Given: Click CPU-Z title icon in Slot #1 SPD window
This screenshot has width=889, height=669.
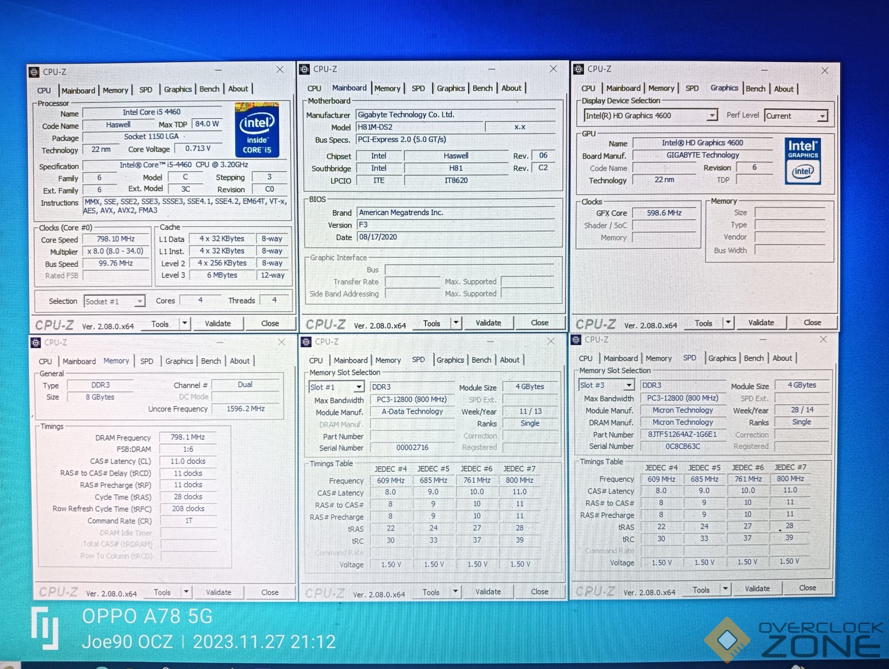Looking at the screenshot, I should pyautogui.click(x=306, y=341).
